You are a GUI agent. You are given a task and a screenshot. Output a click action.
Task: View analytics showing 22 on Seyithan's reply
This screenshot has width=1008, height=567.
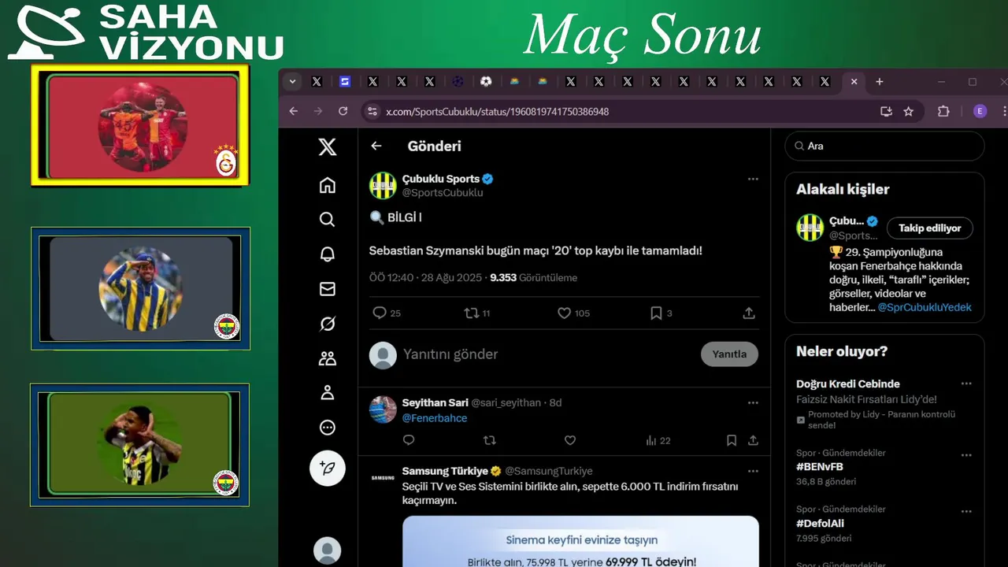tap(658, 440)
